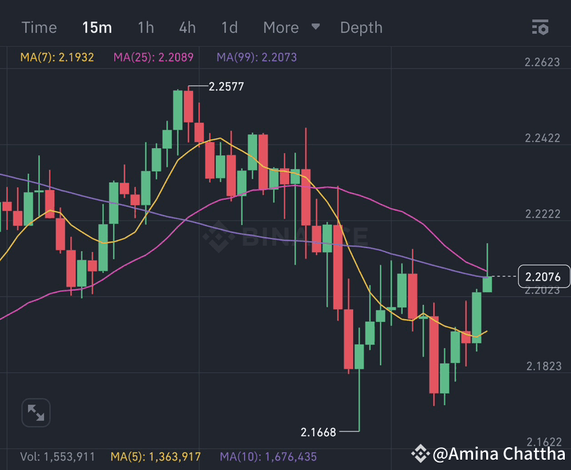571x470 pixels.
Task: Keep the 15m interval selected
Action: pyautogui.click(x=97, y=28)
